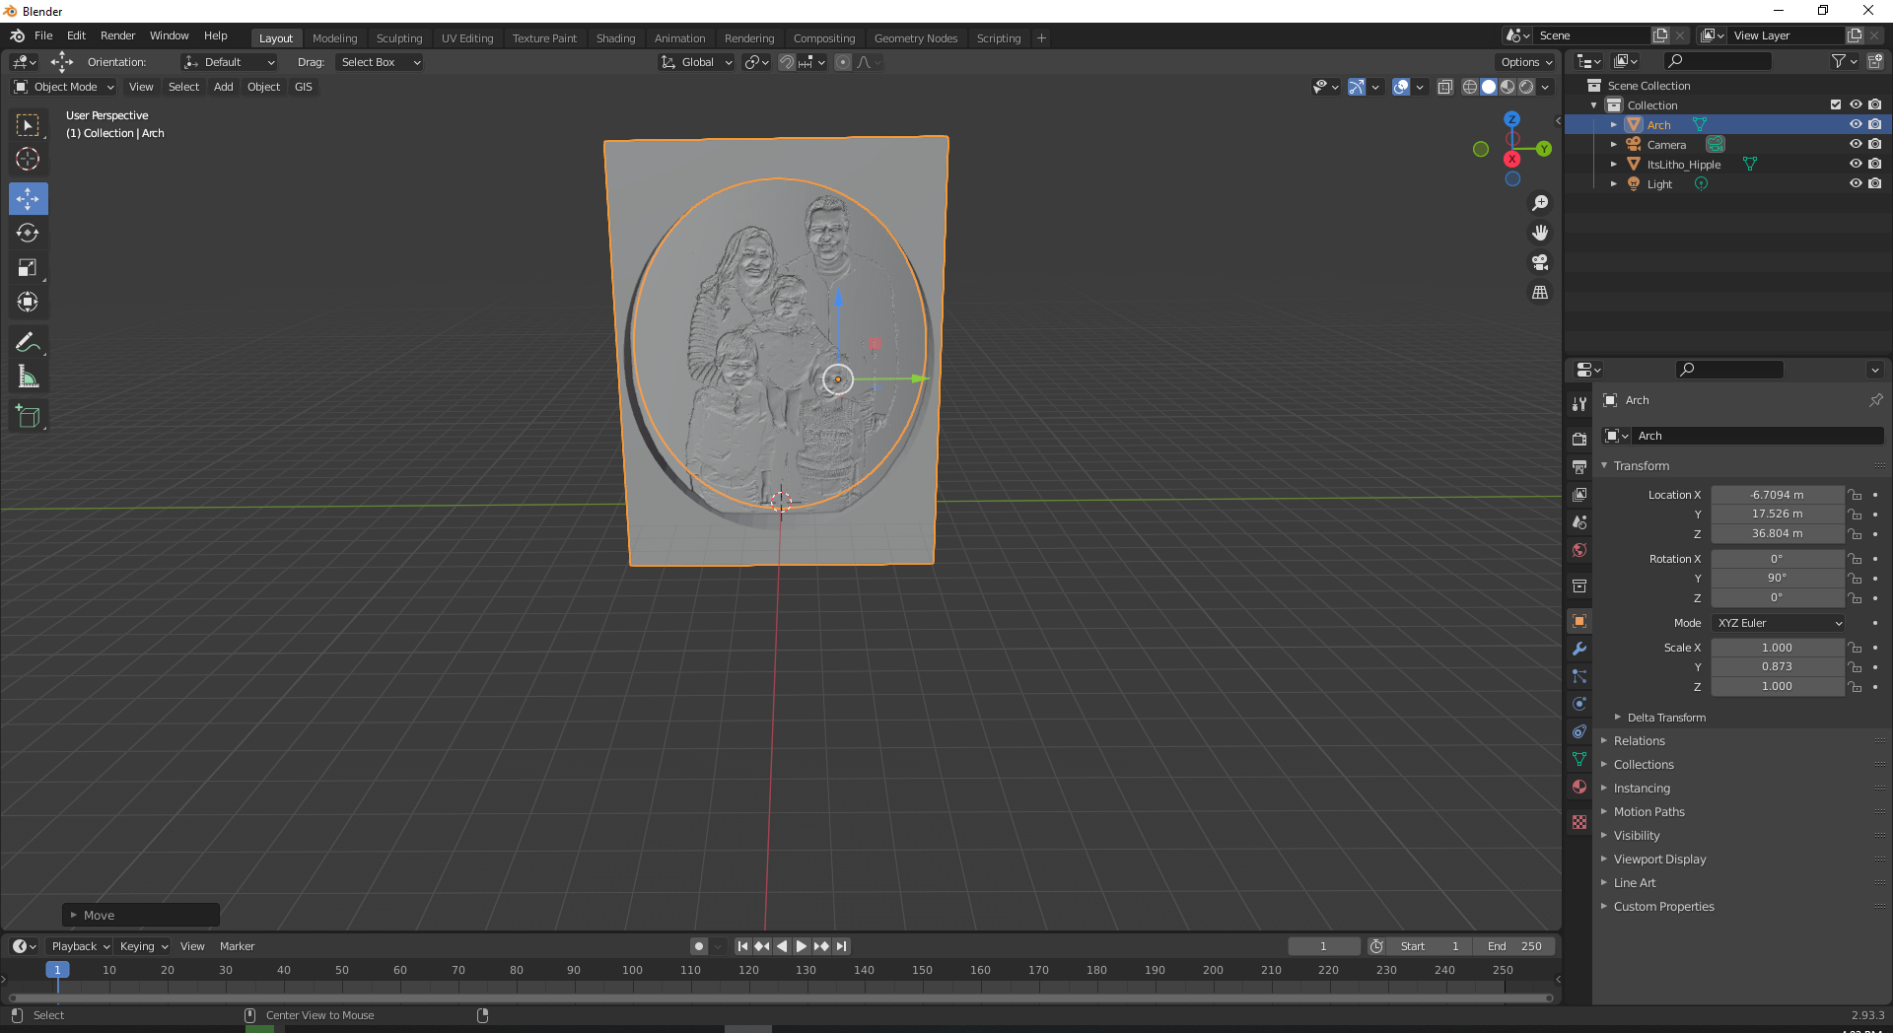Click the End frame field
Viewport: 1893px width, 1033px height.
[1514, 946]
